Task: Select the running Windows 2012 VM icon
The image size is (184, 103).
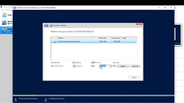Action: [4, 30]
